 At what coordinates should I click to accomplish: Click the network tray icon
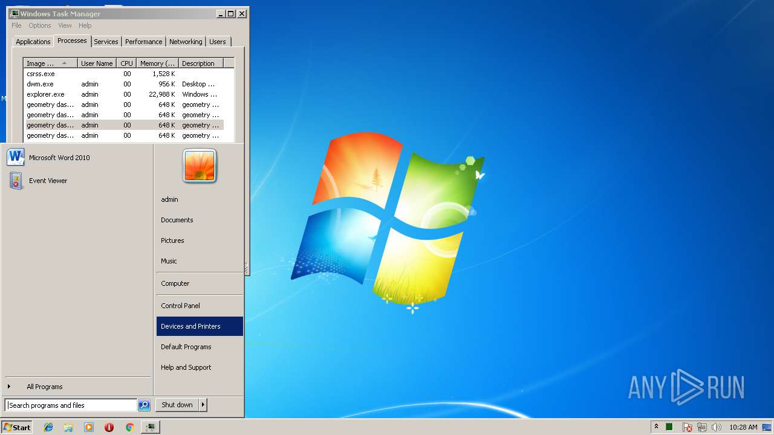tap(702, 427)
